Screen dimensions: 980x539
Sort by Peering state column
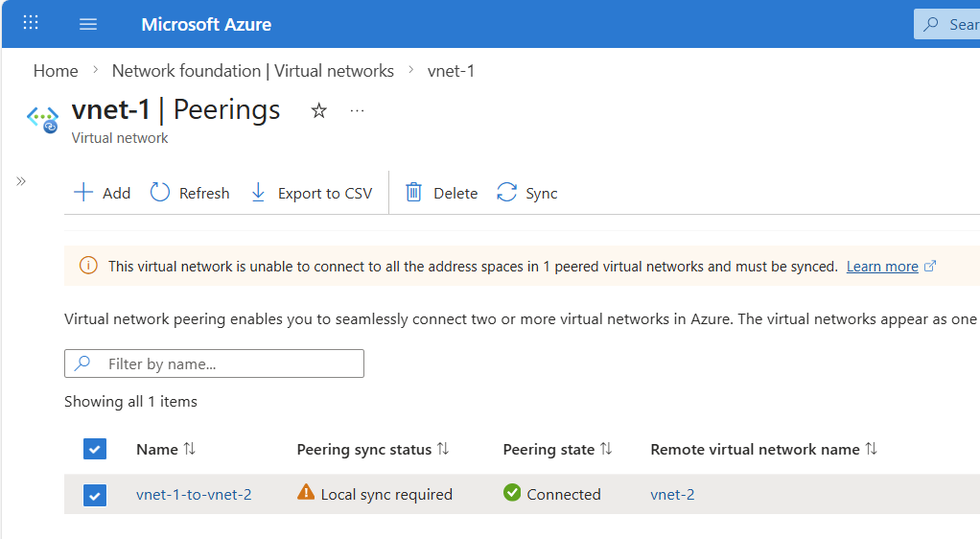pos(557,449)
